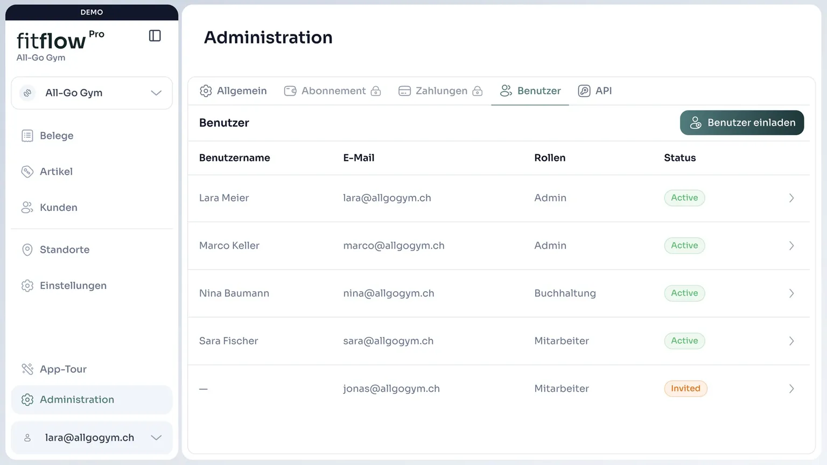Open Kunden in the sidebar
827x465 pixels.
pos(92,208)
